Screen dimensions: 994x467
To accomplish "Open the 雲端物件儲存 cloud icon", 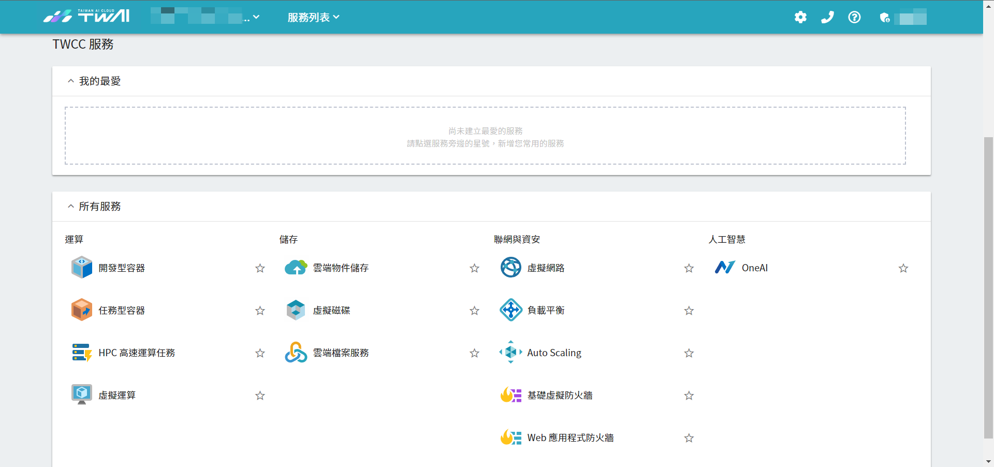I will point(296,268).
